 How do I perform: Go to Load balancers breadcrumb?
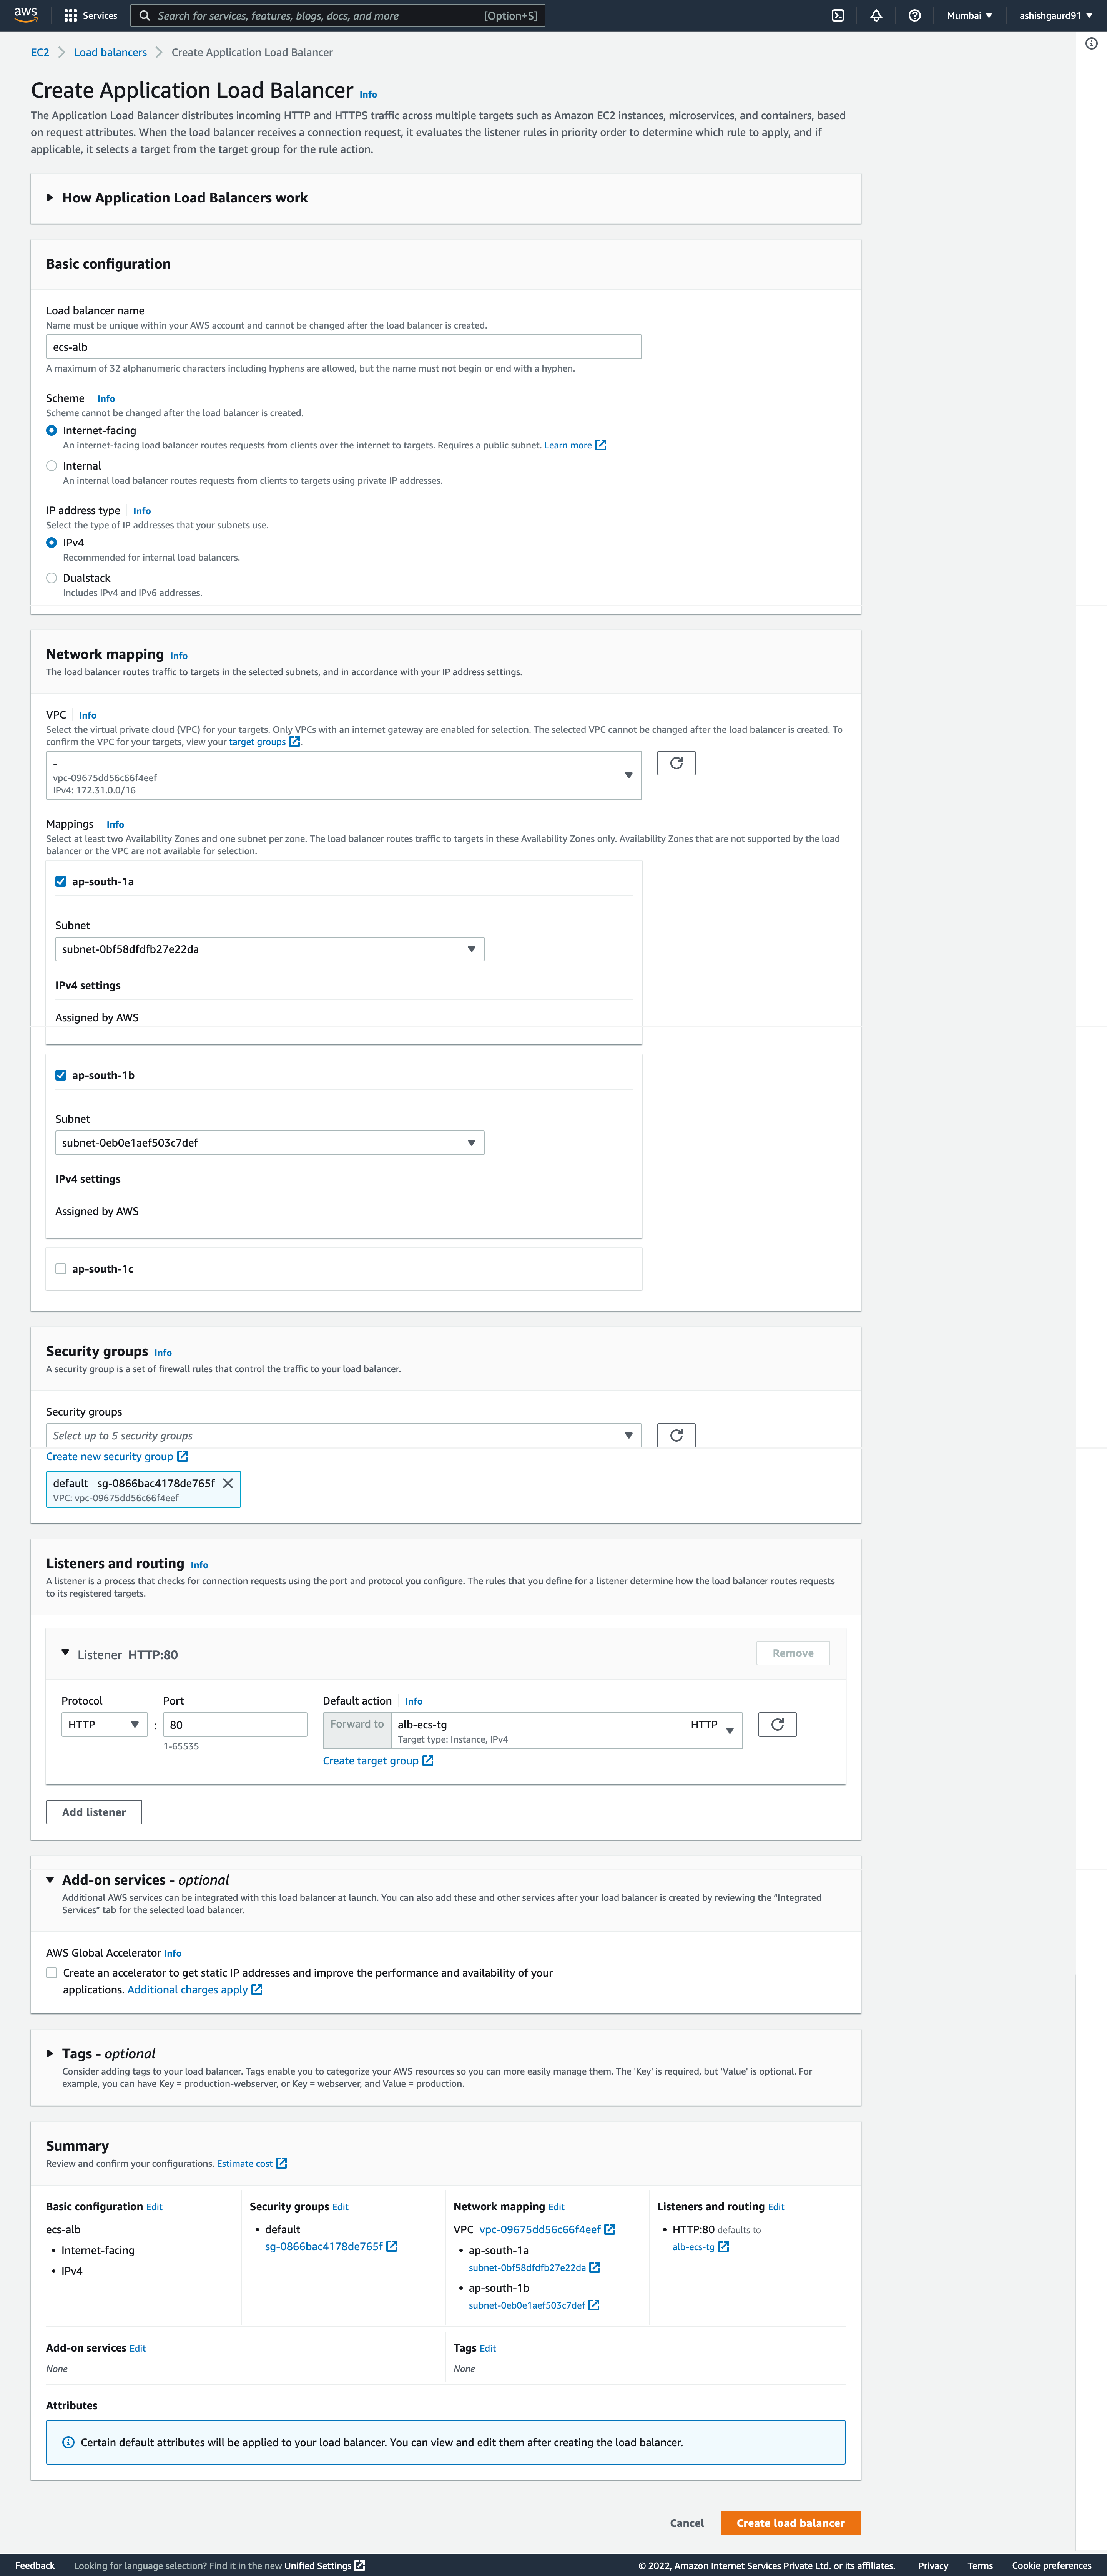pos(110,52)
